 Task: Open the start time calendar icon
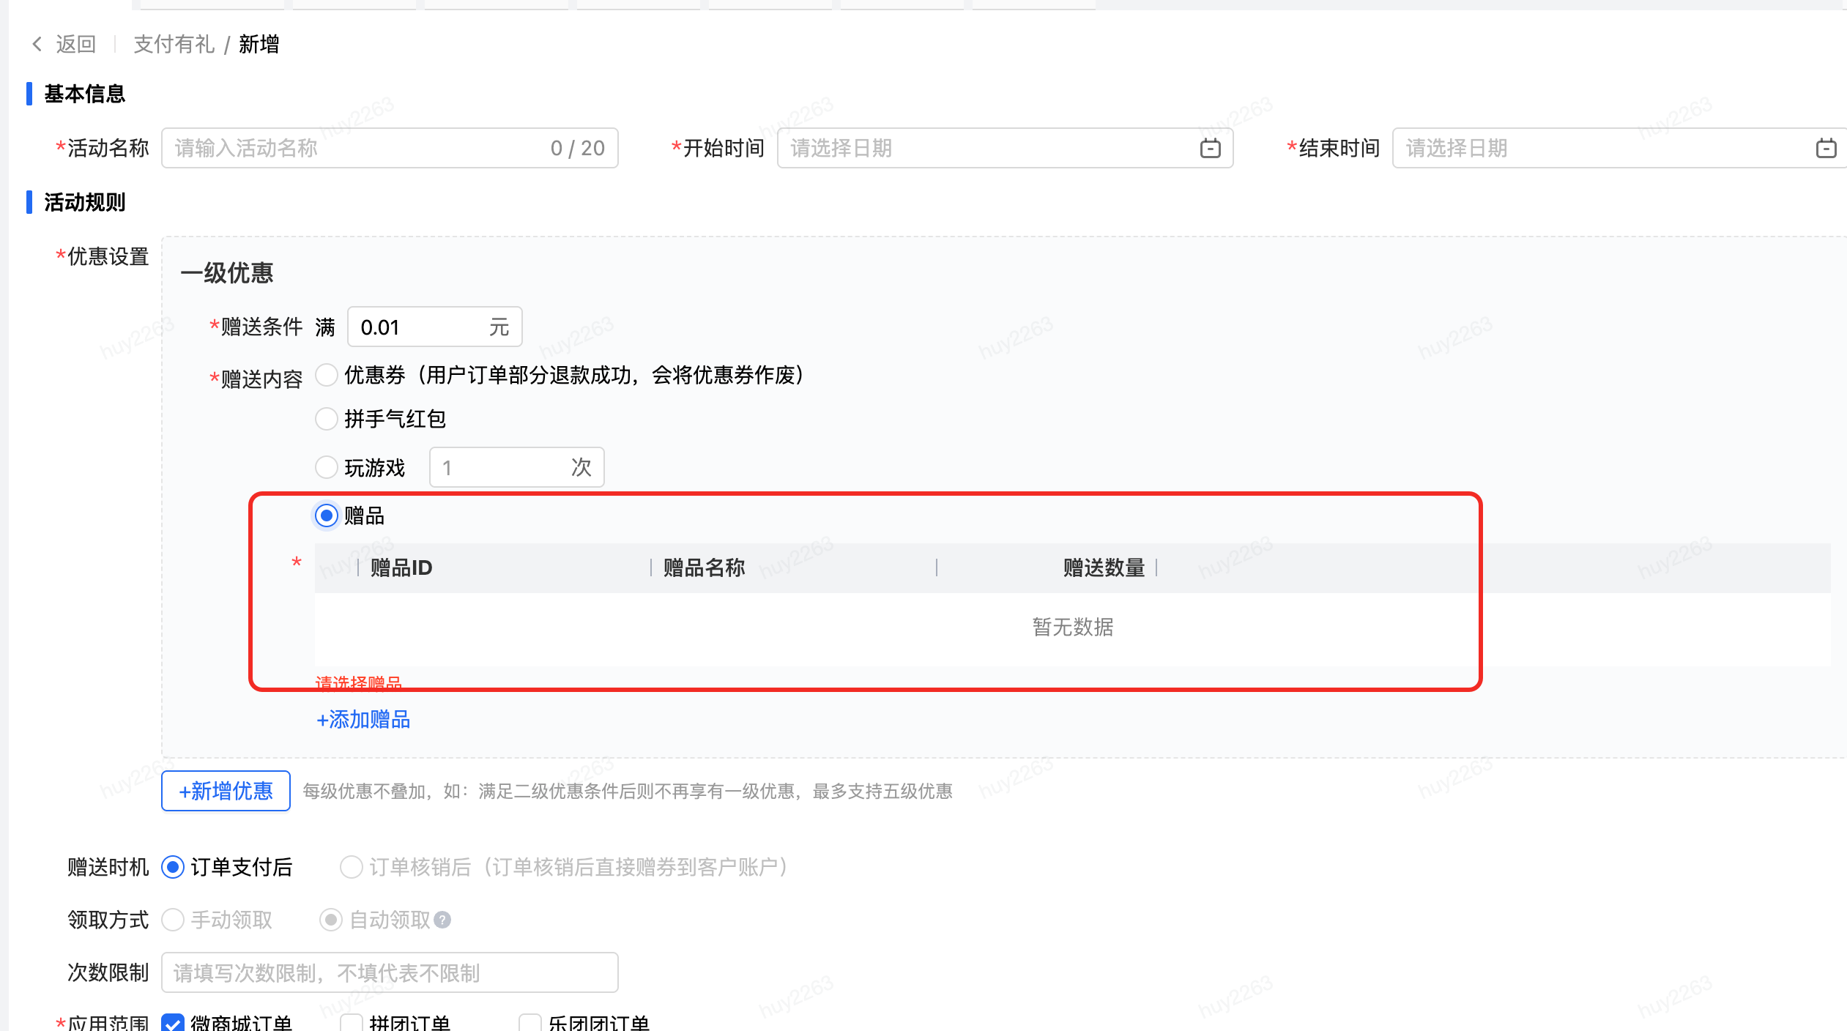click(x=1210, y=149)
